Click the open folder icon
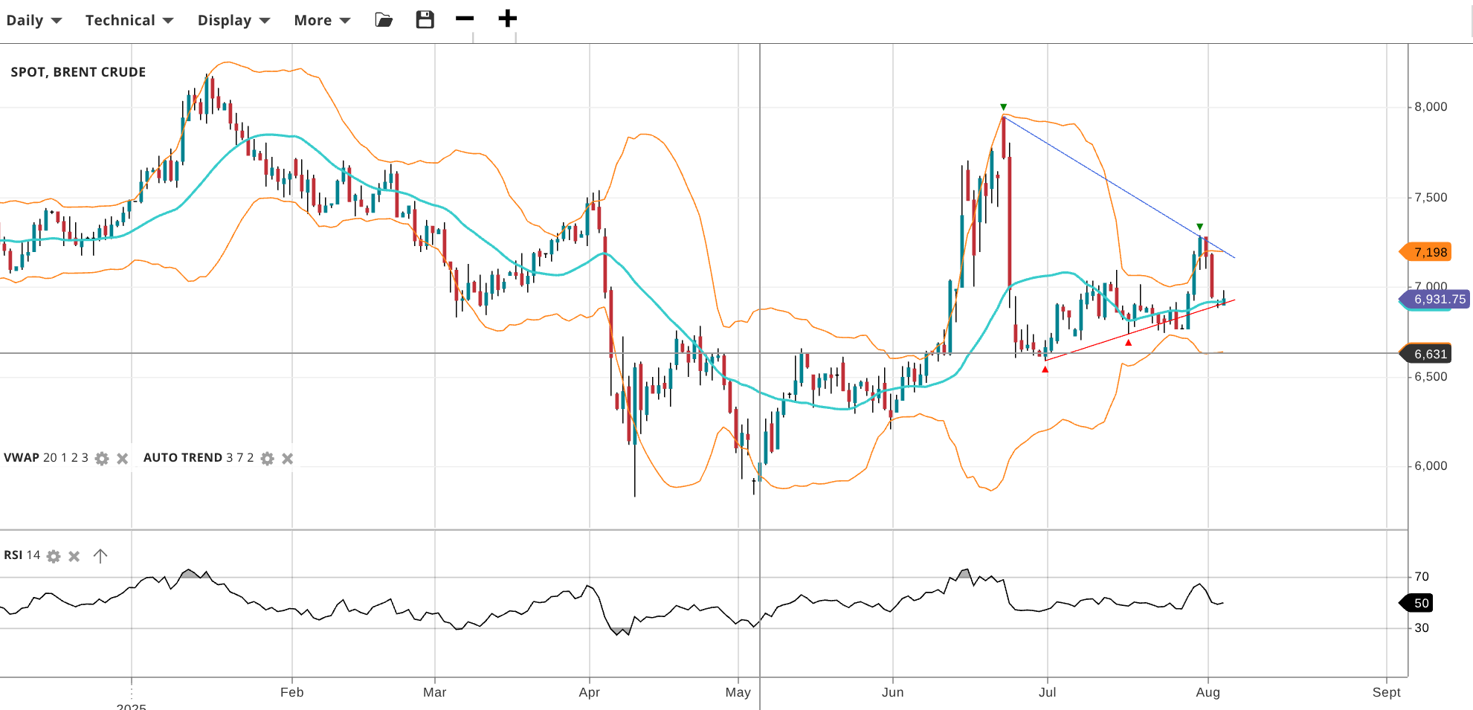 pyautogui.click(x=384, y=19)
